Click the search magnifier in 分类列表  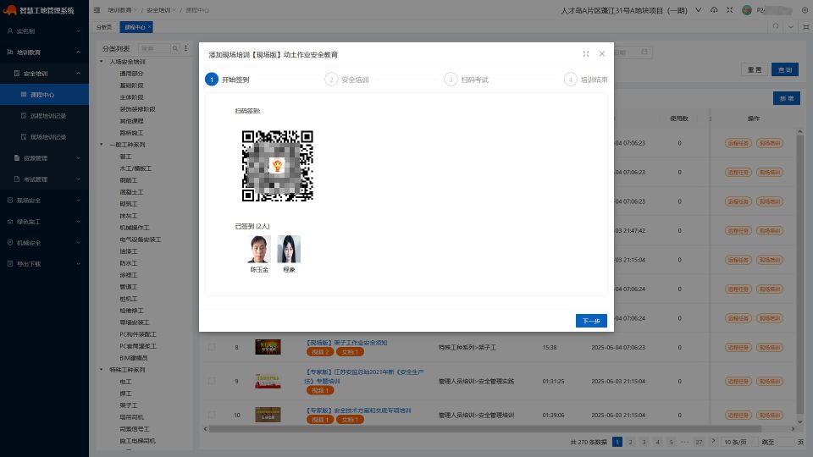(x=175, y=48)
